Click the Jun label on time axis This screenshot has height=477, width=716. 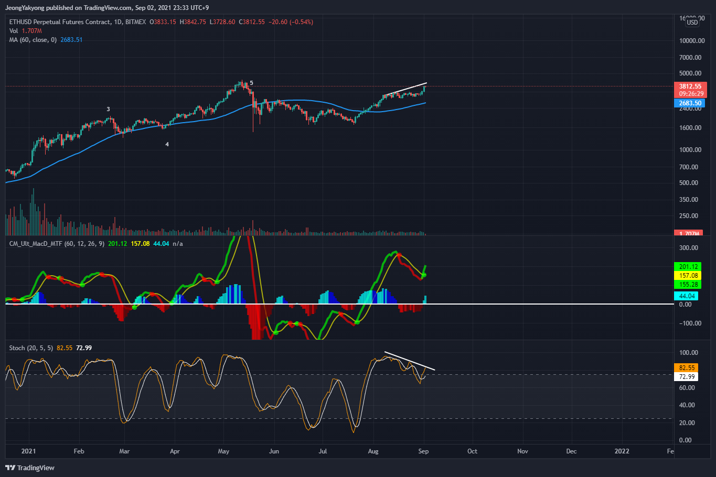[274, 451]
